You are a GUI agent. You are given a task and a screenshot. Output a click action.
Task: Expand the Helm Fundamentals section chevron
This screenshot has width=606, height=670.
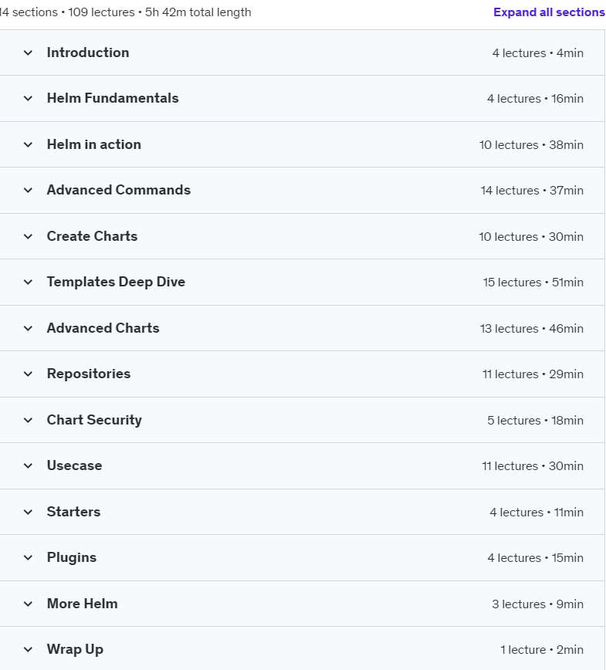pyautogui.click(x=28, y=99)
